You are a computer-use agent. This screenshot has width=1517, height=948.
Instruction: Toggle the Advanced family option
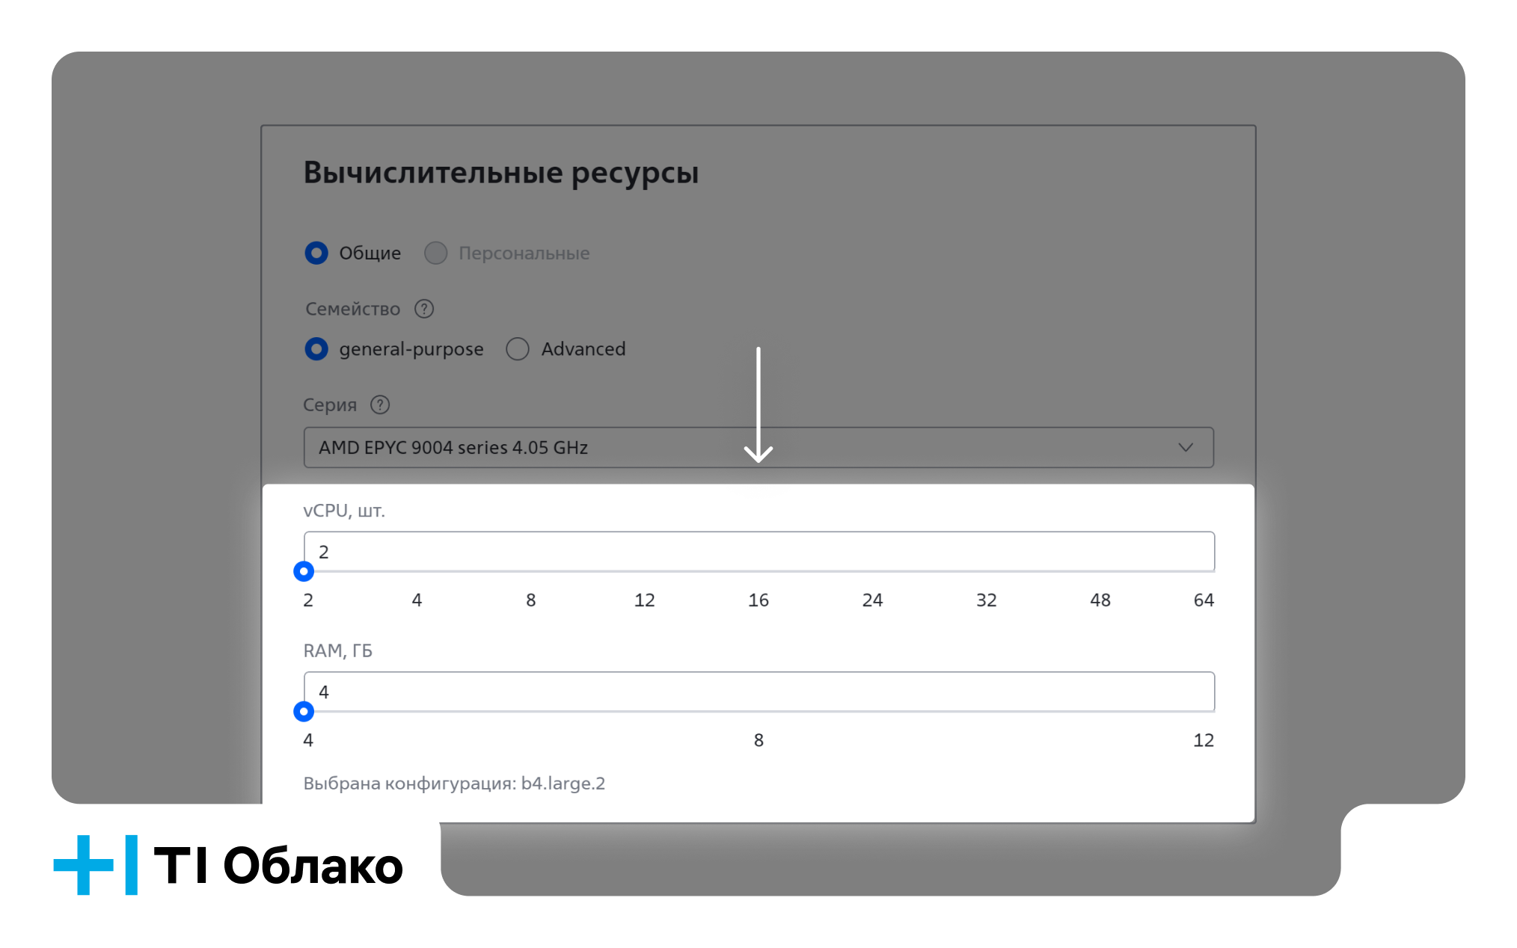518,348
